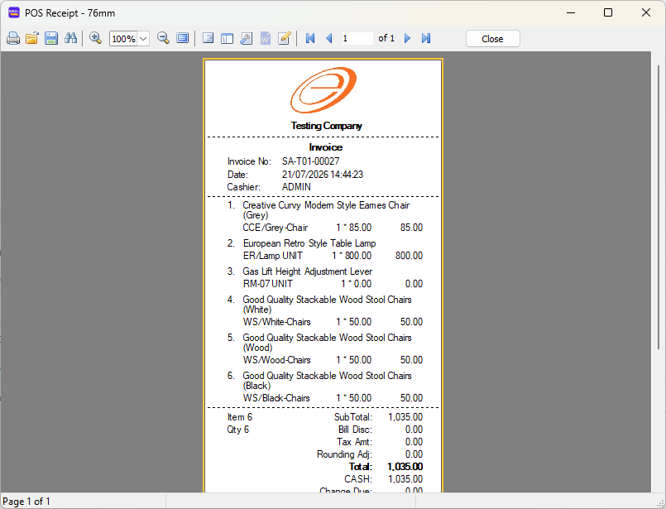Image resolution: width=666 pixels, height=509 pixels.
Task: Click the SubTotal value 1,035.00
Action: point(405,417)
